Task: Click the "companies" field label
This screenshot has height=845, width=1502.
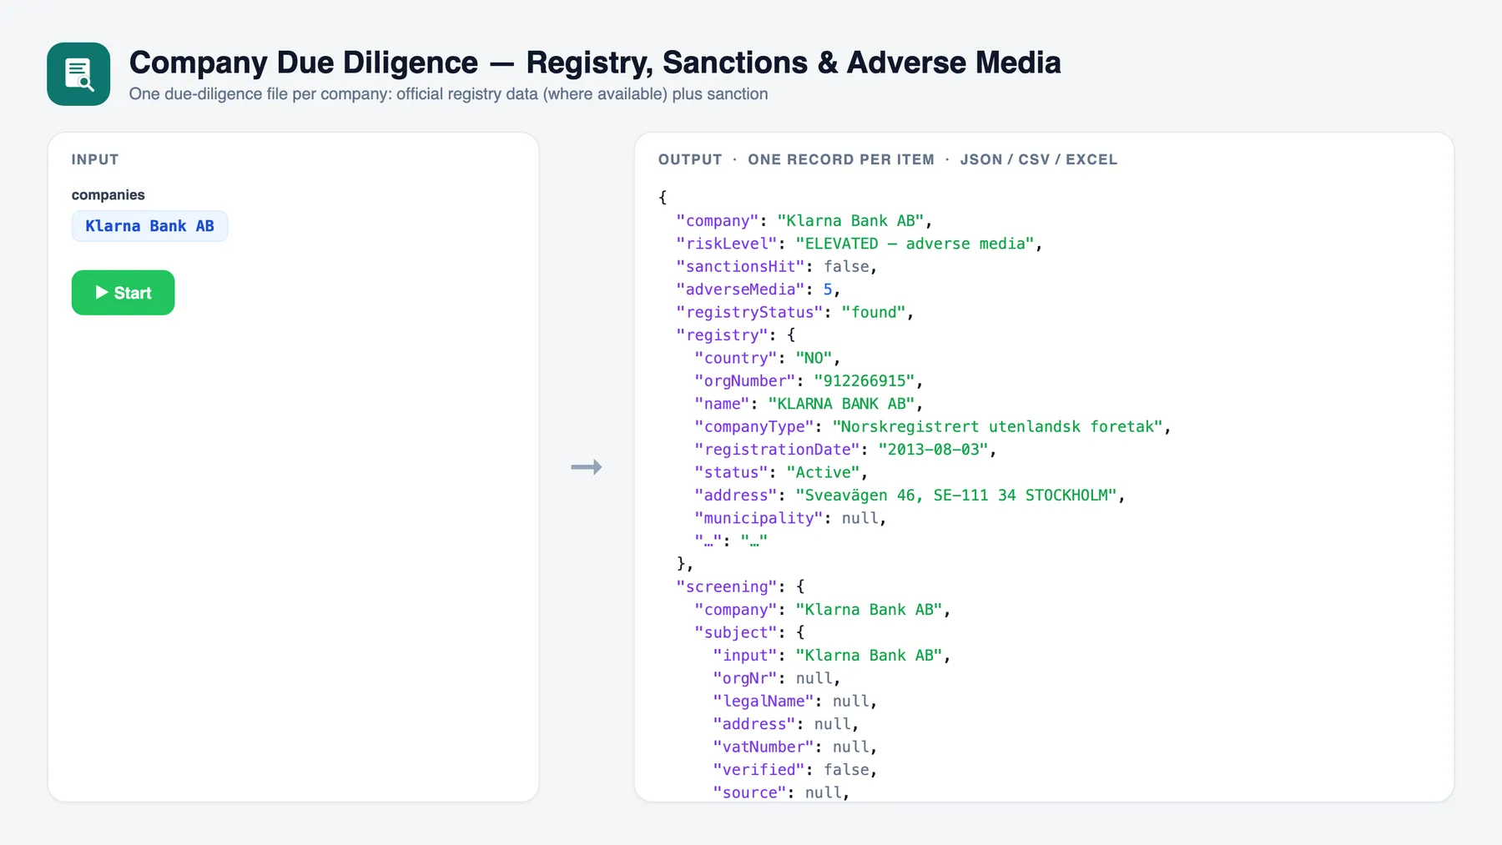Action: [x=108, y=195]
